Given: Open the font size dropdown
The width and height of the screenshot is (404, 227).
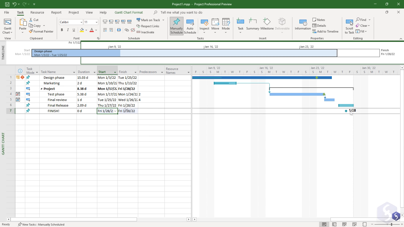Looking at the screenshot, I should [x=97, y=22].
